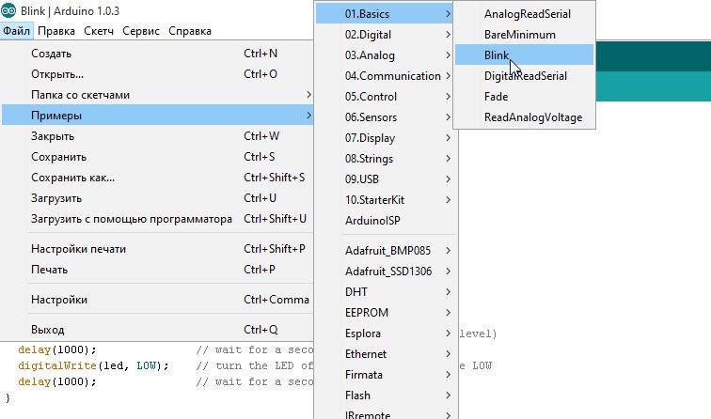Viewport: 711px width, 419px height.
Task: Open IRremote library examples
Action: pyautogui.click(x=386, y=414)
